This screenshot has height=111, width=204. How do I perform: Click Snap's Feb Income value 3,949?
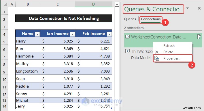[94, 79]
